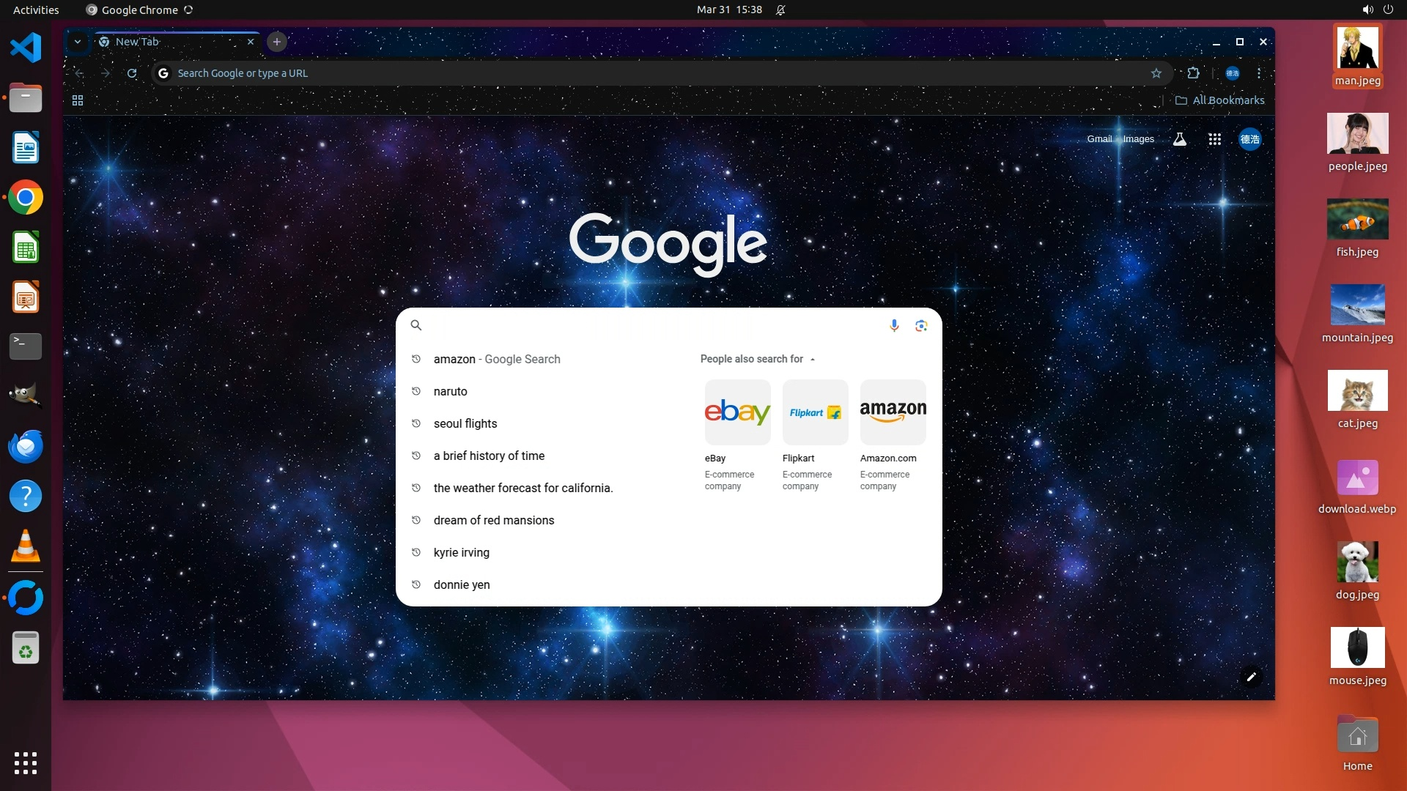Open the Google apps grid
Viewport: 1407px width, 791px height.
(1214, 139)
